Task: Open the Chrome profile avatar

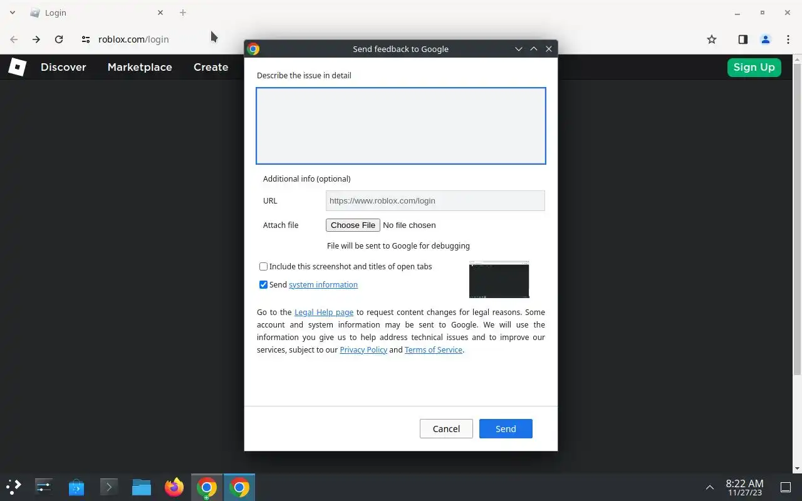Action: (765, 39)
